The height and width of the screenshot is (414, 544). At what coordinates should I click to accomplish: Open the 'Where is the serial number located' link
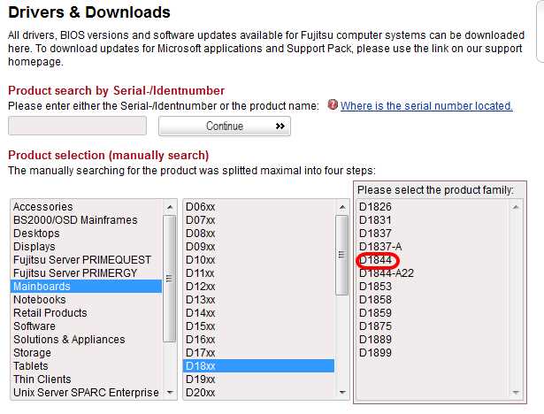pos(426,106)
